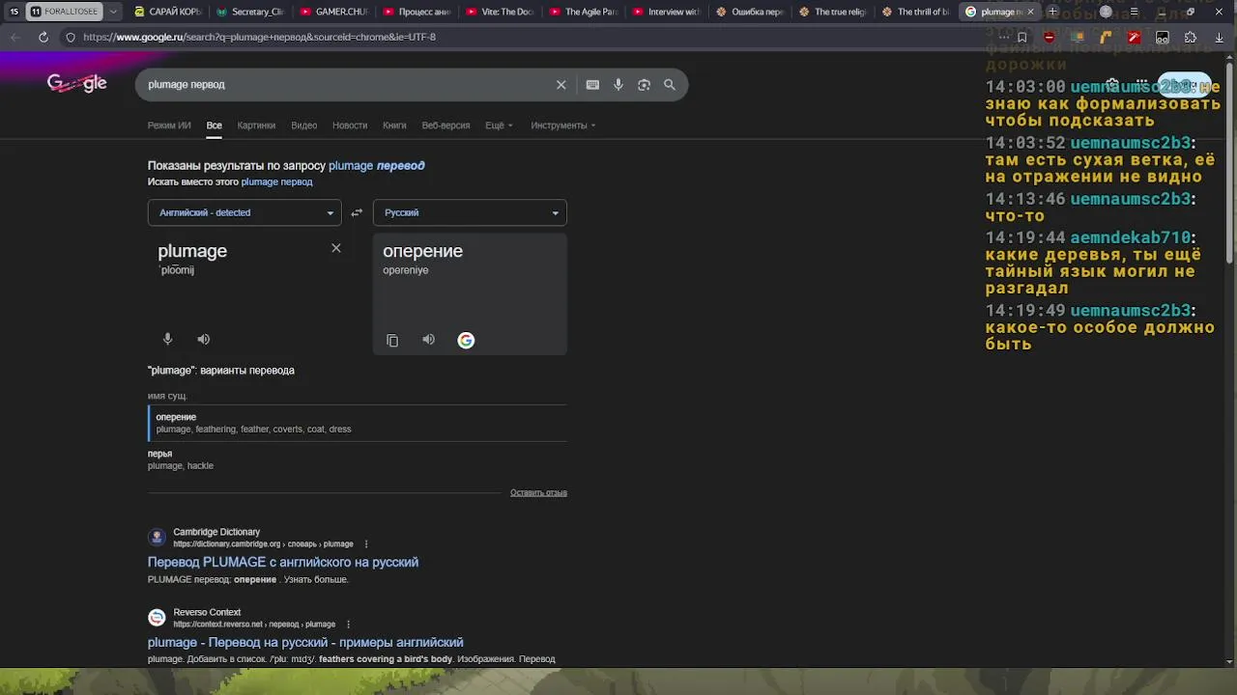This screenshot has width=1237, height=695.
Task: Use microphone input in translator
Action: click(167, 339)
